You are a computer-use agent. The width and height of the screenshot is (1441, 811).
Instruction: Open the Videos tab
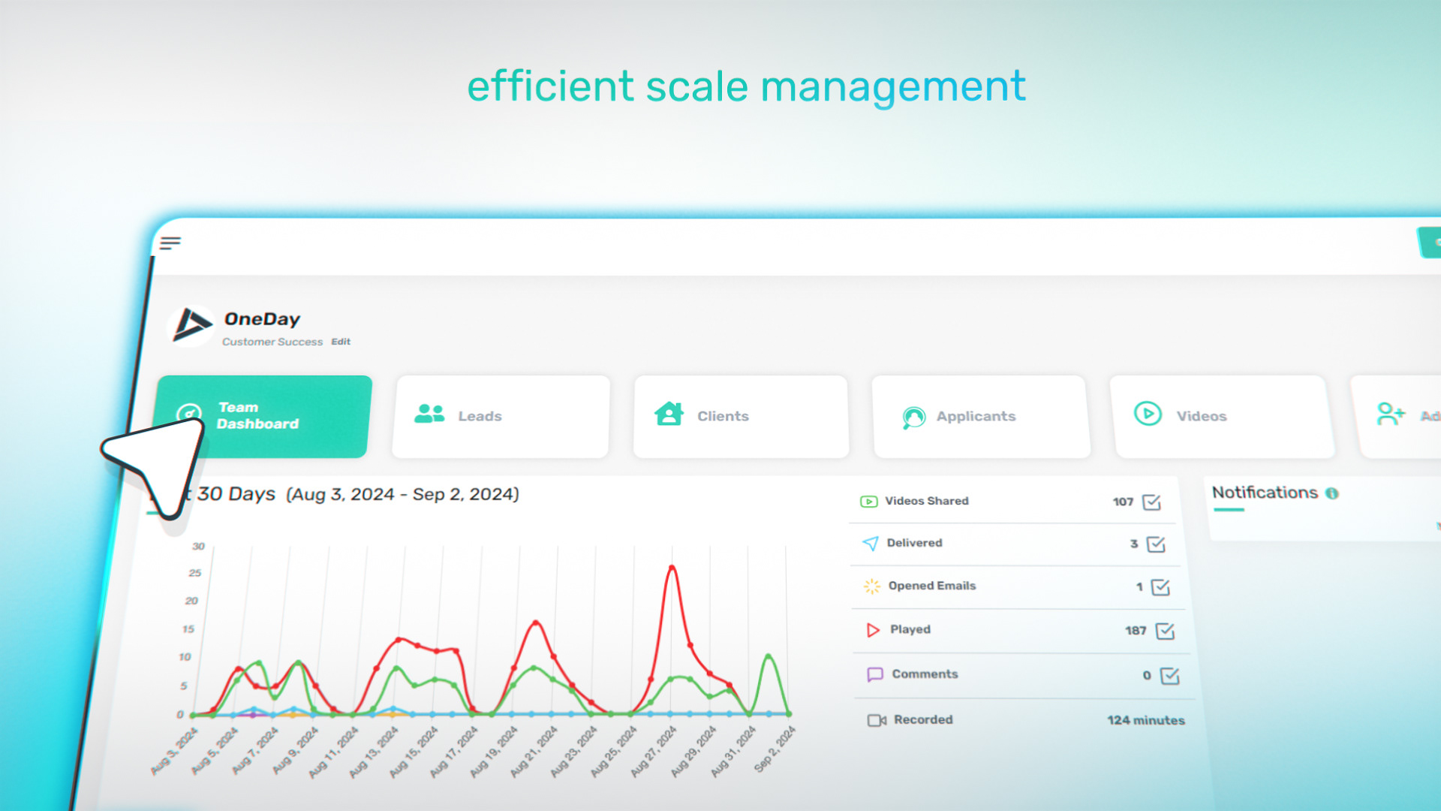[1222, 416]
